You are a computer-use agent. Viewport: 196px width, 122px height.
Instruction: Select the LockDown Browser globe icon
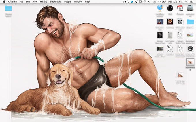[160, 8]
